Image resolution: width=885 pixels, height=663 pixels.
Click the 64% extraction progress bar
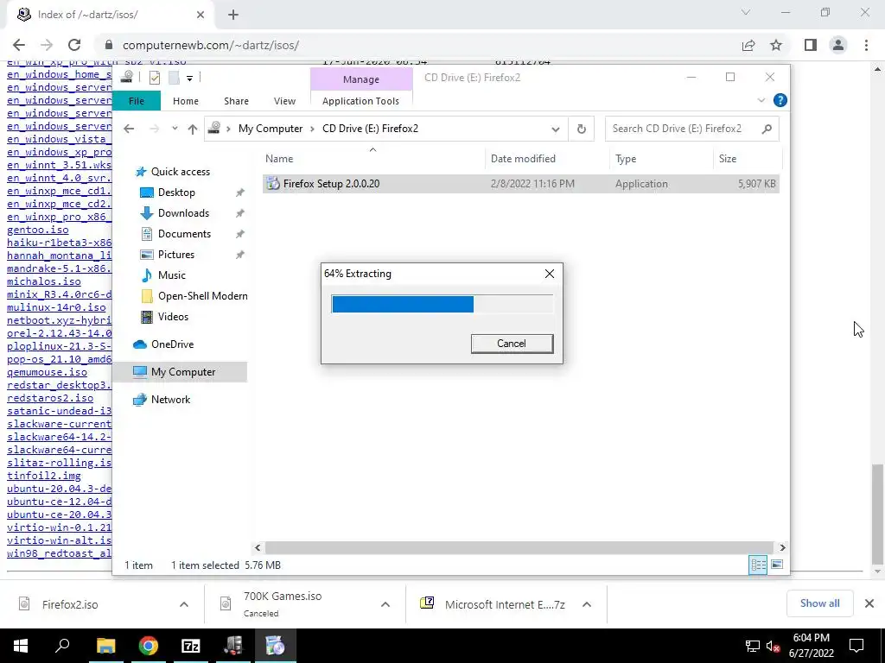pyautogui.click(x=442, y=304)
